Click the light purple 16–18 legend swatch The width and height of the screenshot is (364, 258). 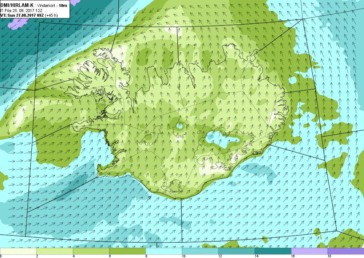pos(309,251)
